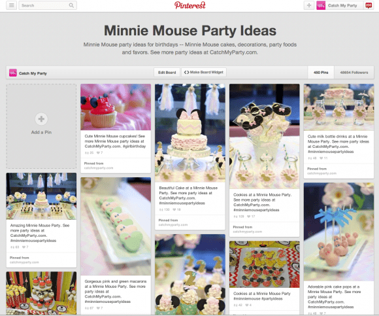The height and width of the screenshot is (316, 379).
Task: Select the 48654 Followers tab
Action: (354, 73)
